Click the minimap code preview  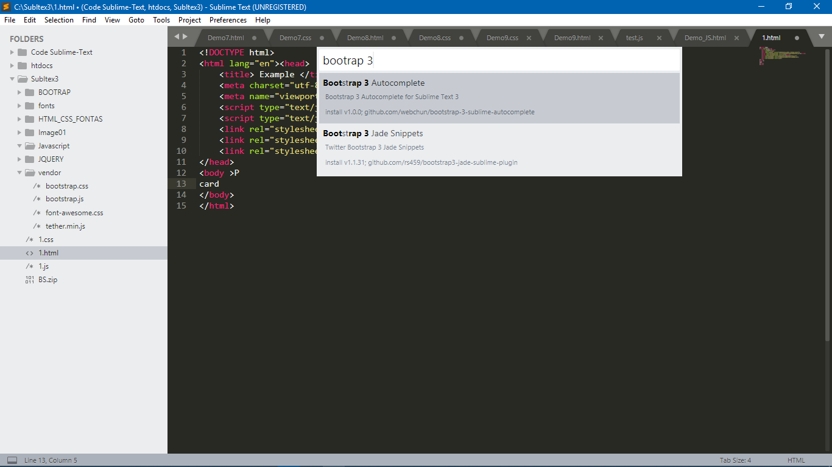pos(781,55)
